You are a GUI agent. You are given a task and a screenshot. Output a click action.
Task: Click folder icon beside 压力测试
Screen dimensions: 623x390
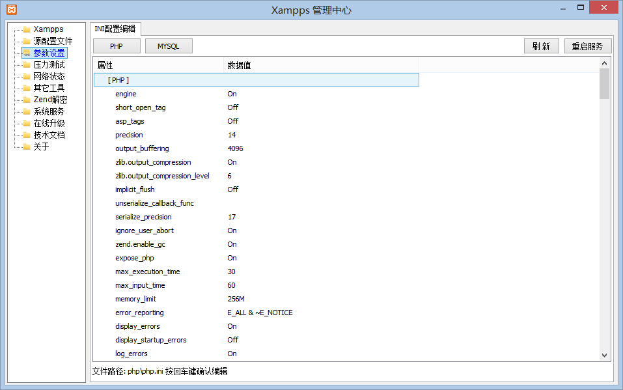pos(27,65)
